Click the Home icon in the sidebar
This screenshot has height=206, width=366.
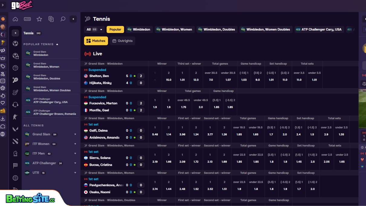tap(15, 19)
